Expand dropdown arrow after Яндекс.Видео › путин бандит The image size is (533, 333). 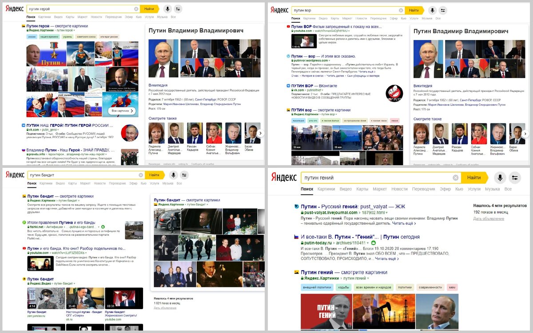coord(75,283)
